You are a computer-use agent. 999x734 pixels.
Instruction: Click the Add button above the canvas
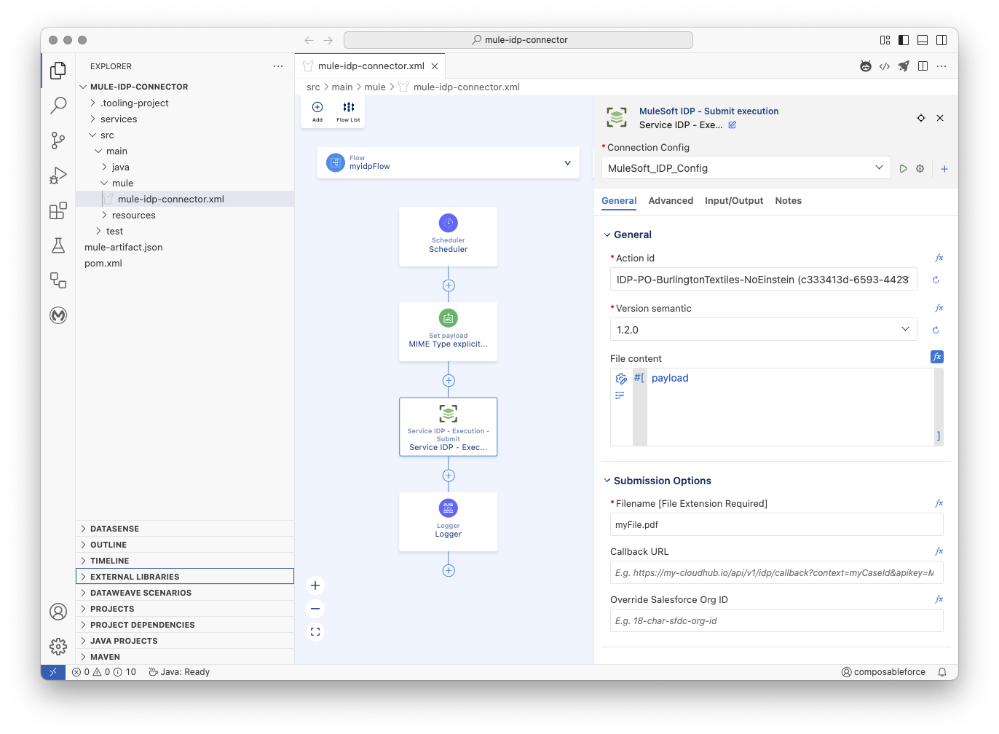pos(317,109)
